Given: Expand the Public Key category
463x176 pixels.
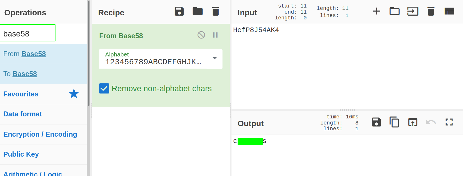Looking at the screenshot, I should click(44, 154).
